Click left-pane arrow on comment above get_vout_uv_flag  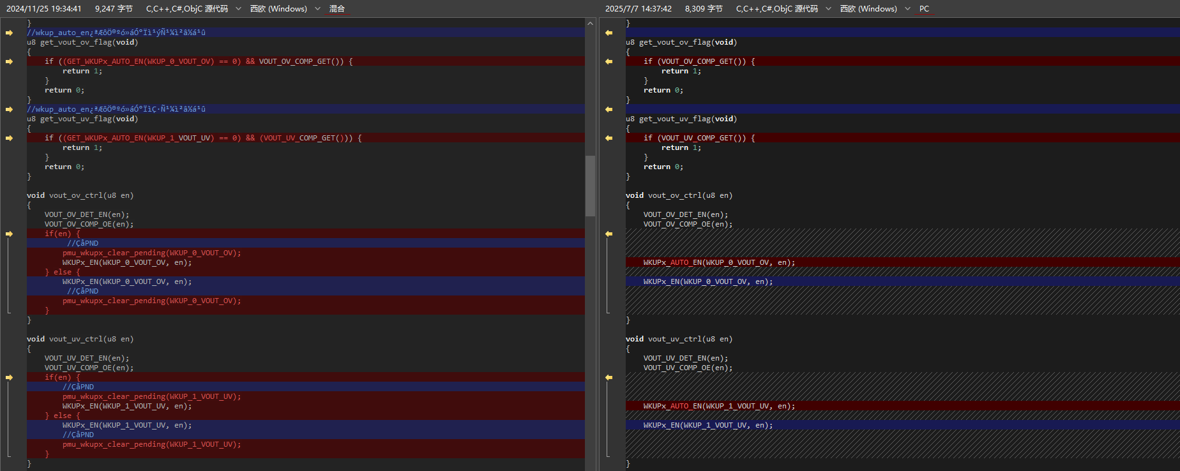pos(9,109)
